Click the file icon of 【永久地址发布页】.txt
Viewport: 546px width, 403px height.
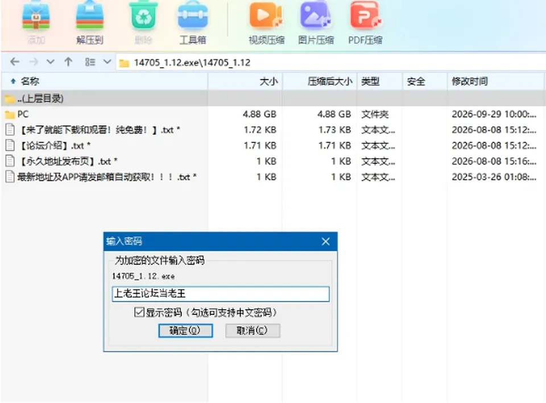click(x=10, y=161)
